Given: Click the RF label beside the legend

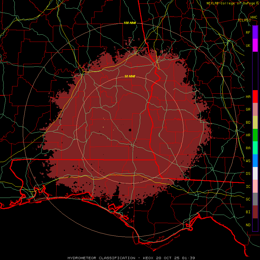Looking at the screenshot, I should 248,32.
